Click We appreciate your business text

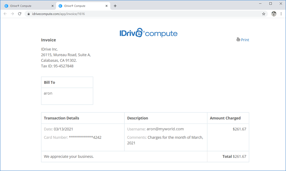point(69,157)
